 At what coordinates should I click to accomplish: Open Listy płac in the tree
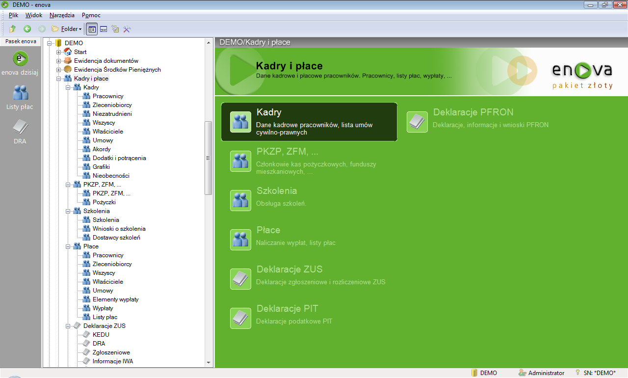click(x=105, y=317)
